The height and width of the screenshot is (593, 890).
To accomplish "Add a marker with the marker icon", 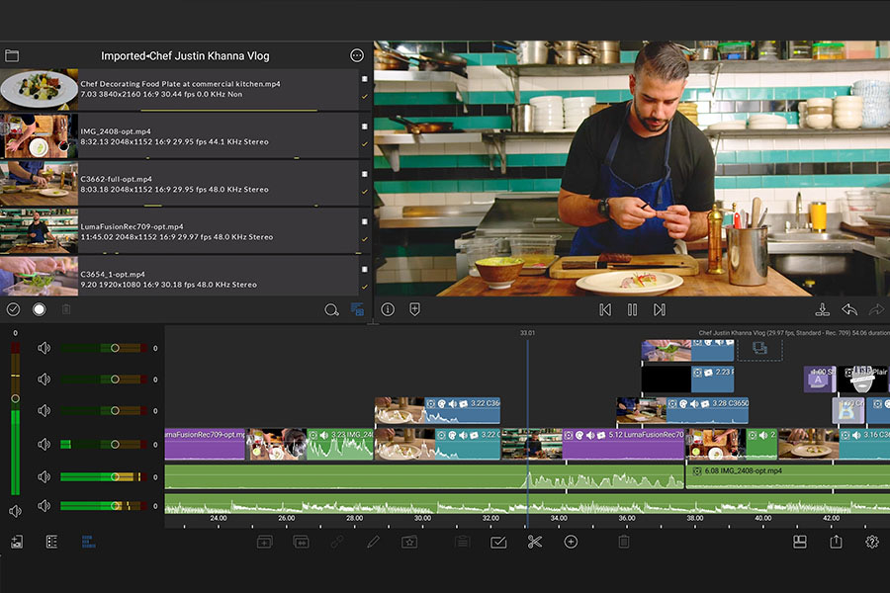I will pyautogui.click(x=415, y=309).
